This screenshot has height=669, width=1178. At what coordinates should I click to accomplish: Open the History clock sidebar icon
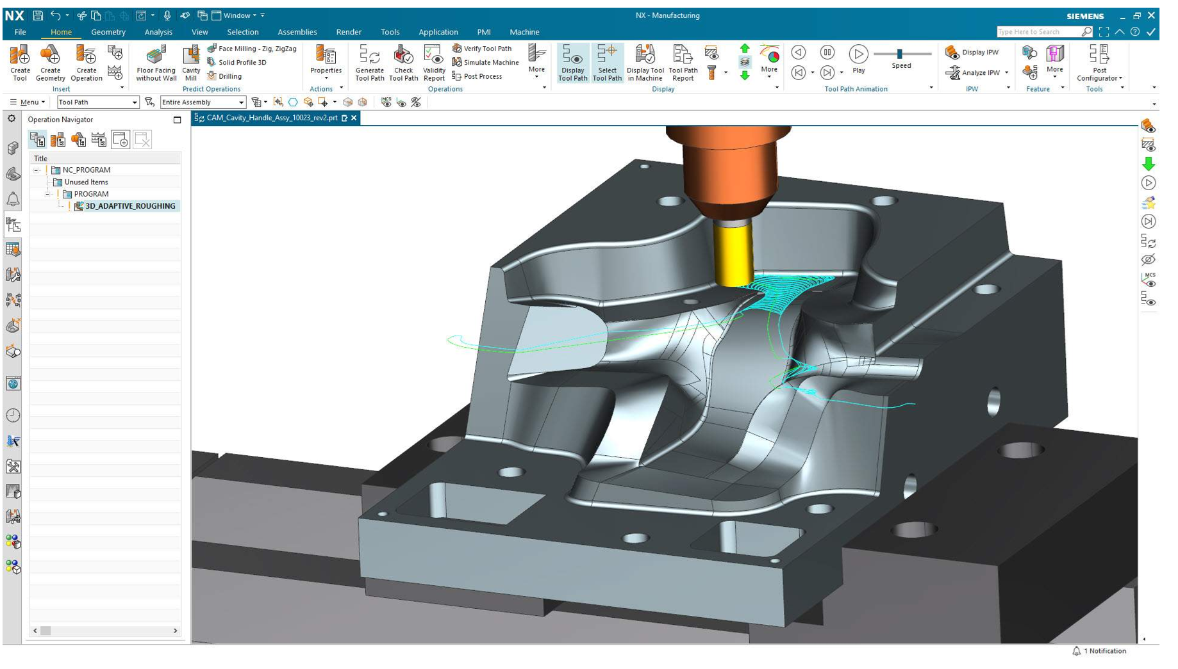point(13,415)
